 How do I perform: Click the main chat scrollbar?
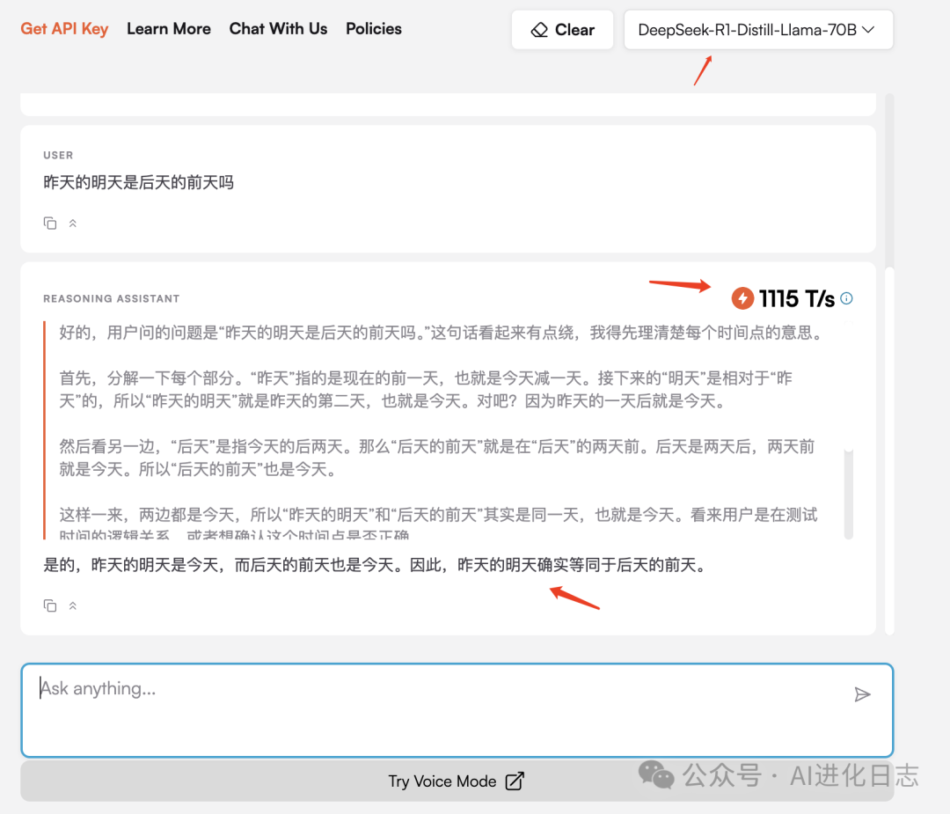pyautogui.click(x=889, y=450)
